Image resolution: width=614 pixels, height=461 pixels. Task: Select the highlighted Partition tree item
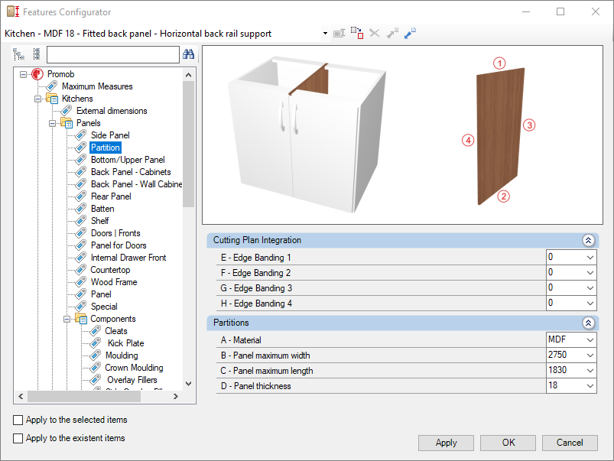(x=106, y=148)
